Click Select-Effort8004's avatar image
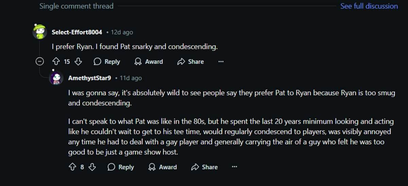Image resolution: width=408 pixels, height=186 pixels. [x=40, y=32]
